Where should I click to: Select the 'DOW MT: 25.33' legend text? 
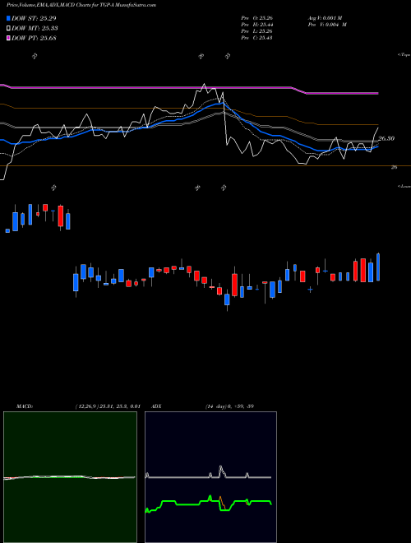tap(35, 29)
